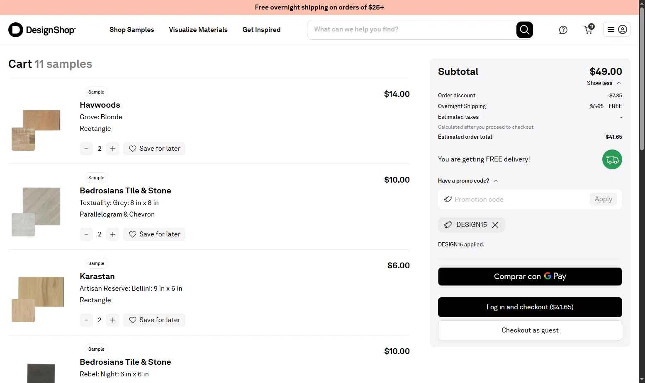Focus the Promotion code input field
645x383 pixels.
(x=520, y=199)
